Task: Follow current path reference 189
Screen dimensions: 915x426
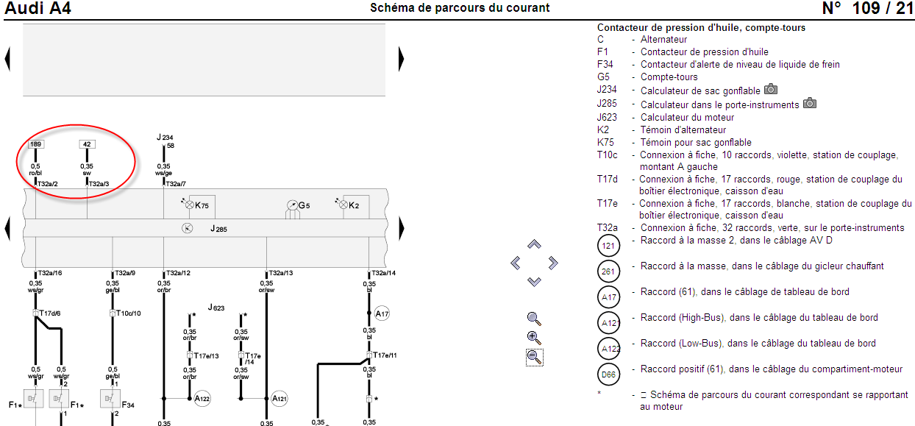Action: [x=35, y=144]
